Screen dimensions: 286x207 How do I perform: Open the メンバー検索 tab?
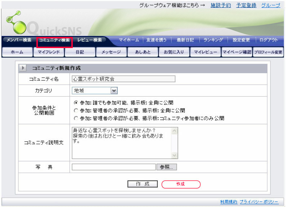pos(19,40)
